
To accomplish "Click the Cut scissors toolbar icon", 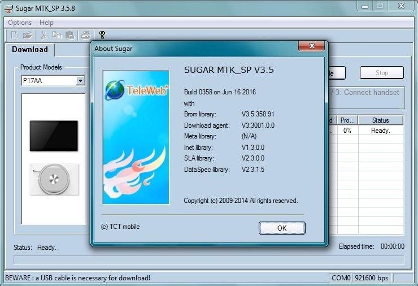I will (x=44, y=35).
